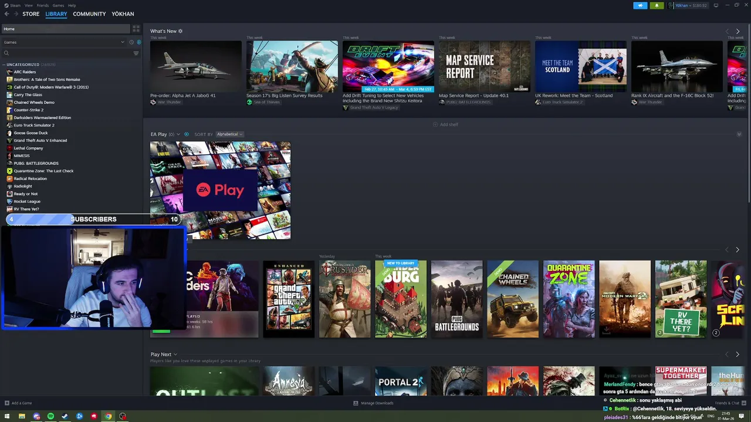Image resolution: width=751 pixels, height=422 pixels.
Task: Open the Friends menu
Action: [43, 5]
